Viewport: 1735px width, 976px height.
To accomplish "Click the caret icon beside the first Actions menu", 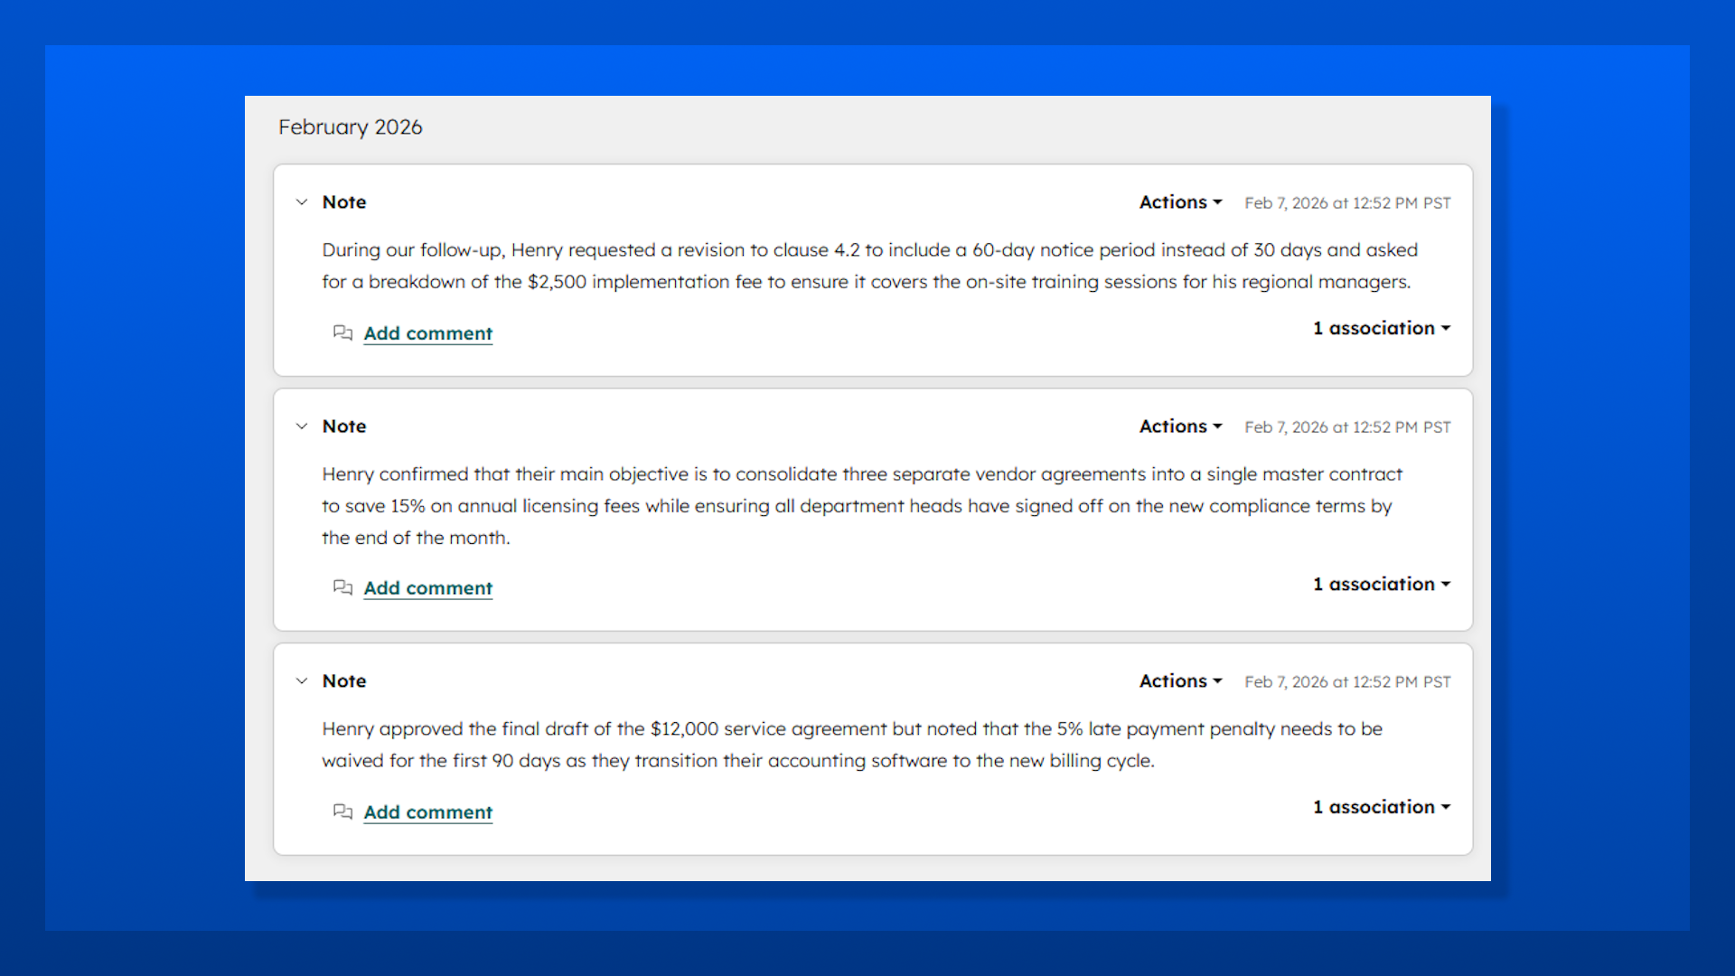I will pyautogui.click(x=1218, y=202).
